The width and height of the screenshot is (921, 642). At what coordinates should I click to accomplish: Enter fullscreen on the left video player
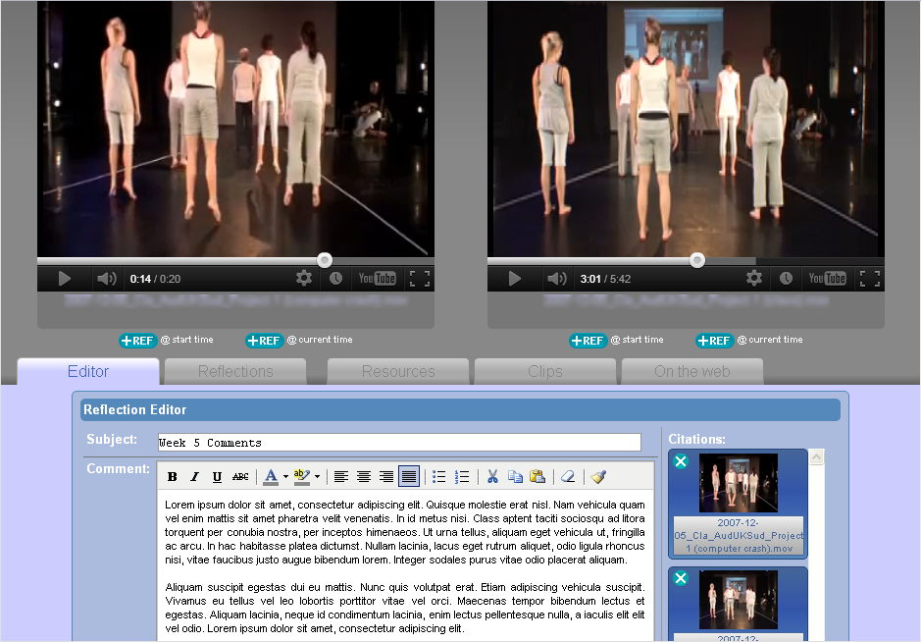pyautogui.click(x=420, y=278)
